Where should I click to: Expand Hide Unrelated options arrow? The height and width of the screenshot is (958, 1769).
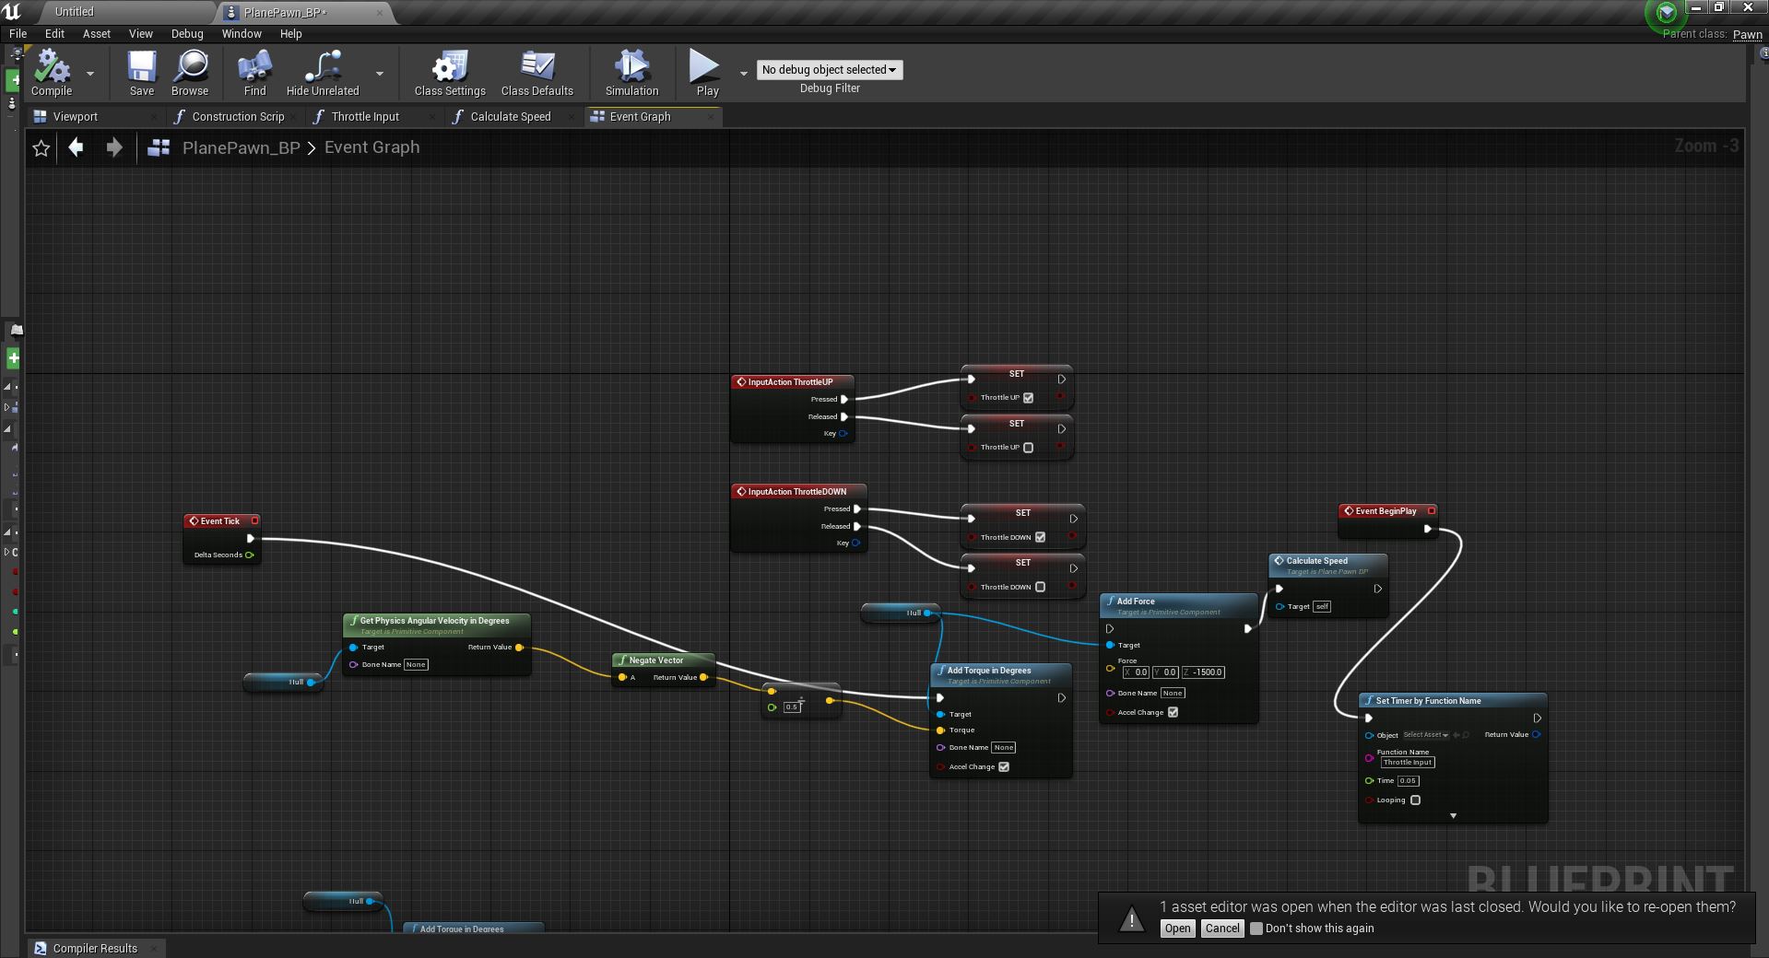point(380,73)
